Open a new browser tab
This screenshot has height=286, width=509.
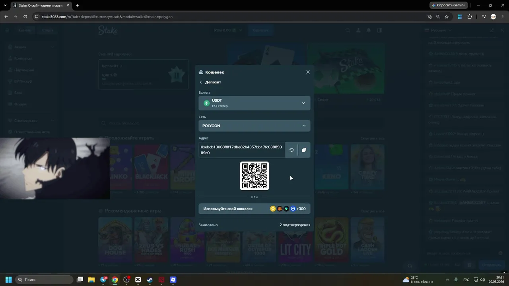(77, 6)
